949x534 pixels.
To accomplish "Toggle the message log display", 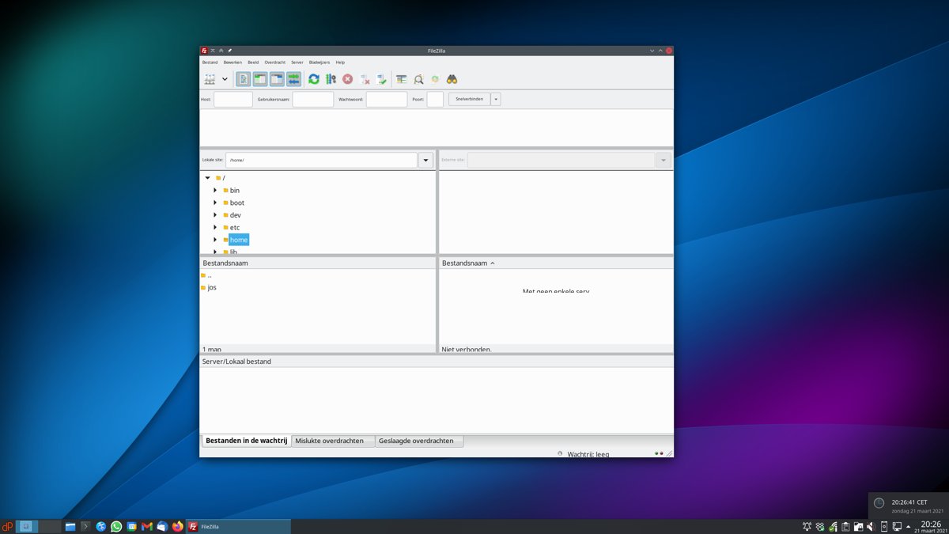I will [244, 79].
